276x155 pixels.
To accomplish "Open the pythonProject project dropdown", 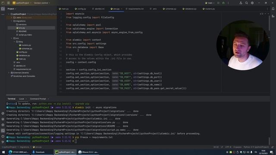I will pos(22,3).
